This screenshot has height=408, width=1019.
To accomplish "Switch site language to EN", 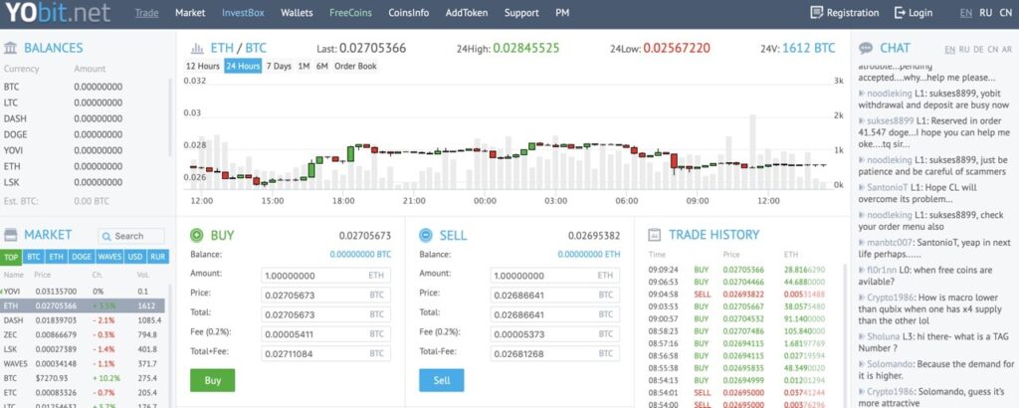I will click(x=965, y=12).
